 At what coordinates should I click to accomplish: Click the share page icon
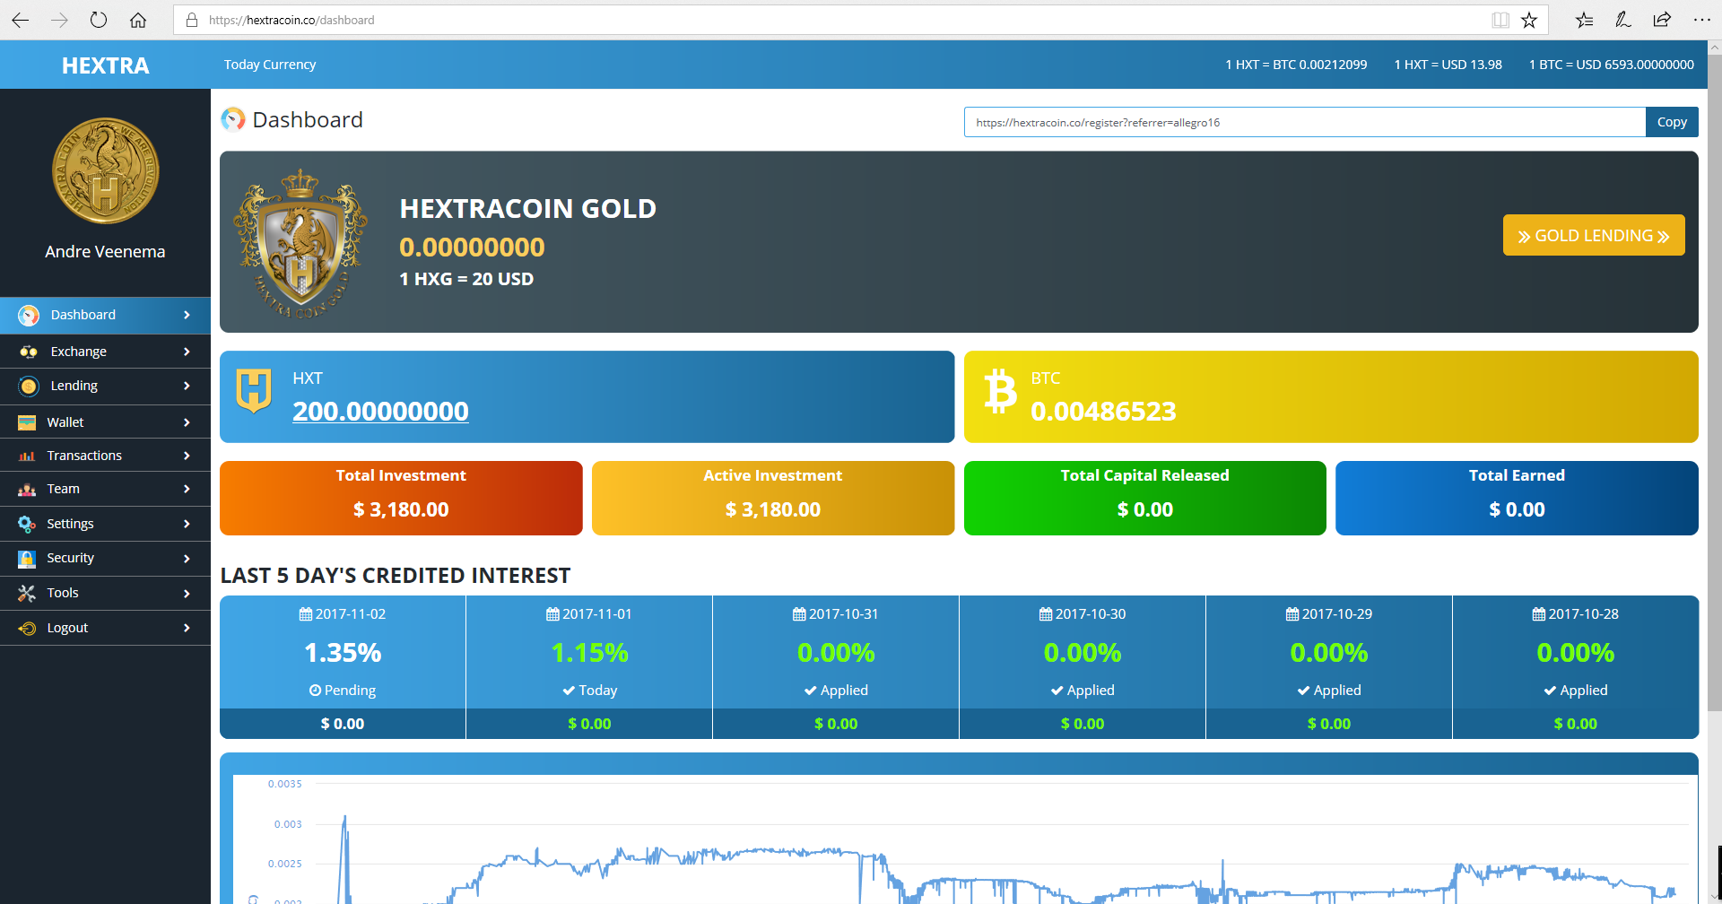coord(1662,20)
